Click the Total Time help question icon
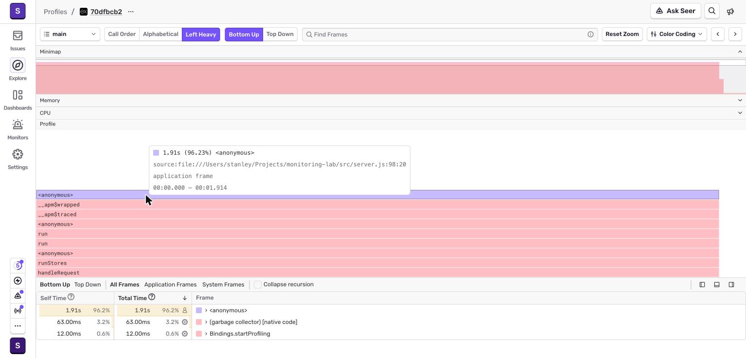 [x=152, y=297]
